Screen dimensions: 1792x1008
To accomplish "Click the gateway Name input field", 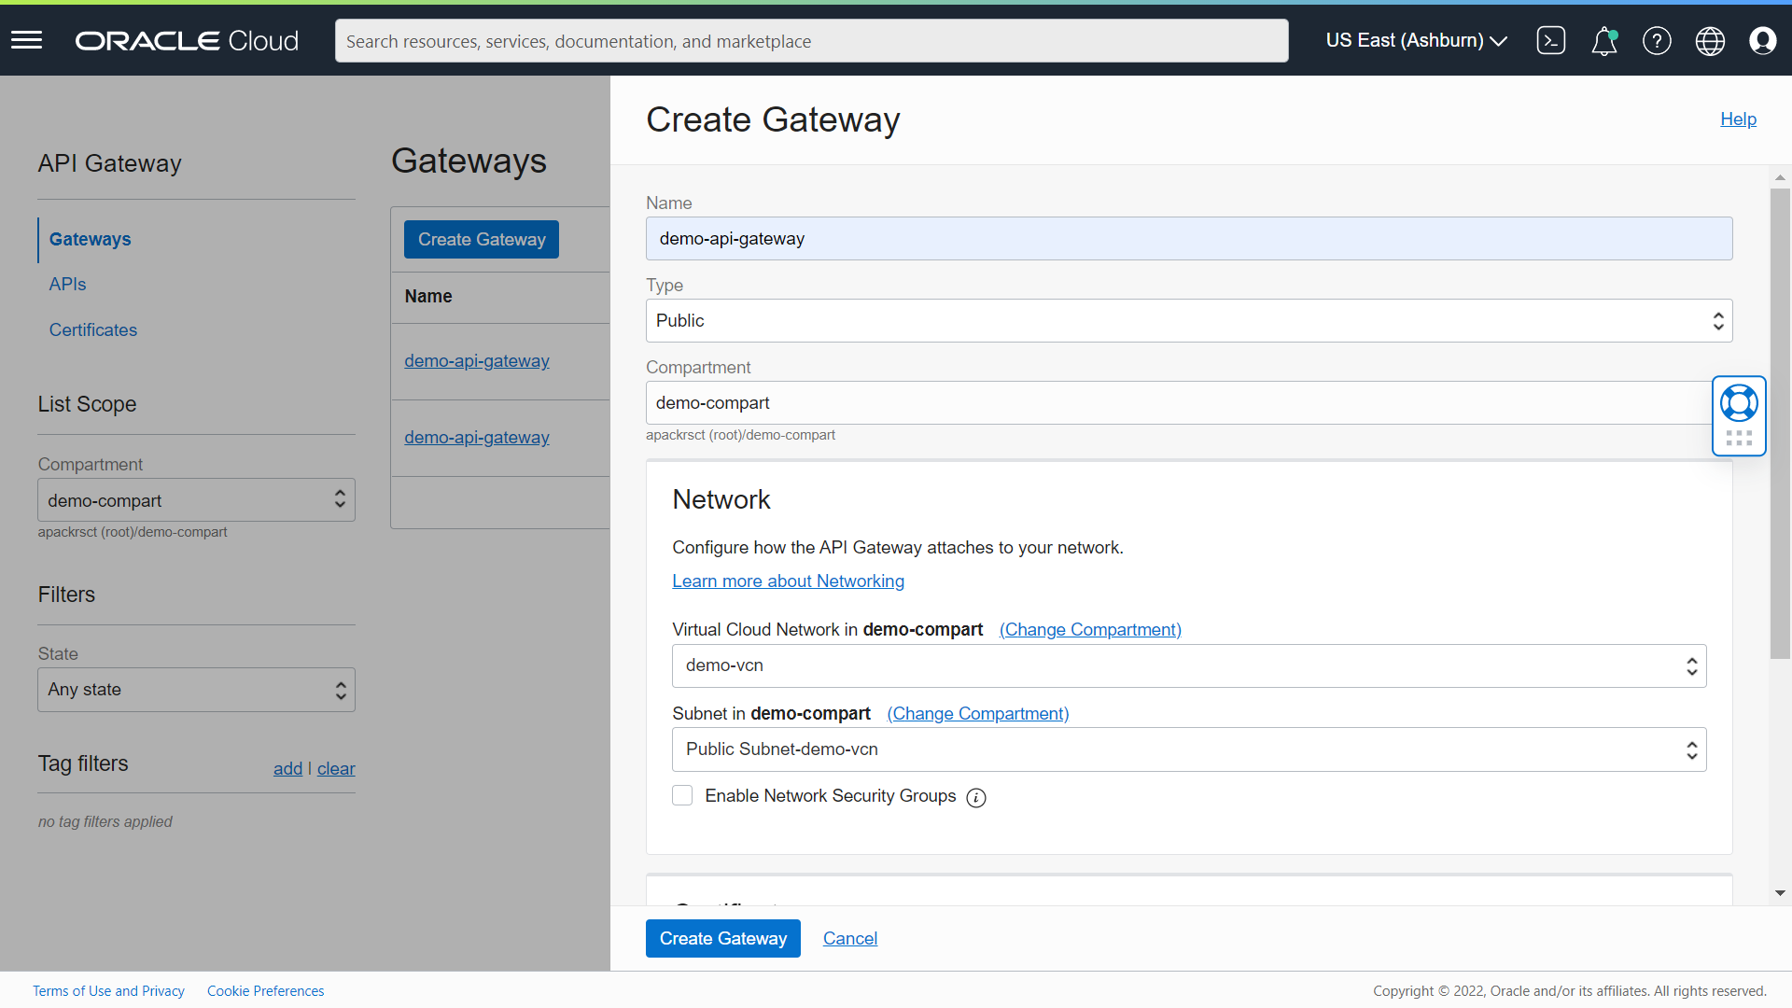I will point(1188,239).
